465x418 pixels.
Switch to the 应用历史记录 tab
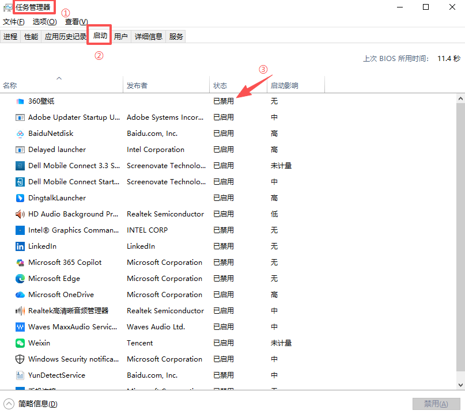(65, 36)
